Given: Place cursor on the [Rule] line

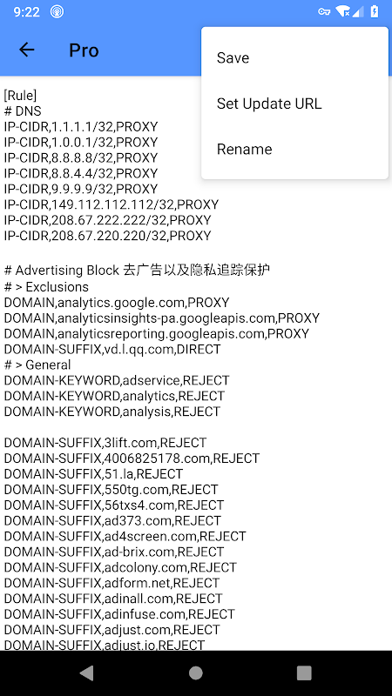Looking at the screenshot, I should click(20, 96).
